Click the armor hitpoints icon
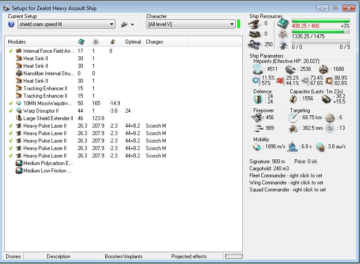Screen dimensions: 360x264 (x=291, y=69)
